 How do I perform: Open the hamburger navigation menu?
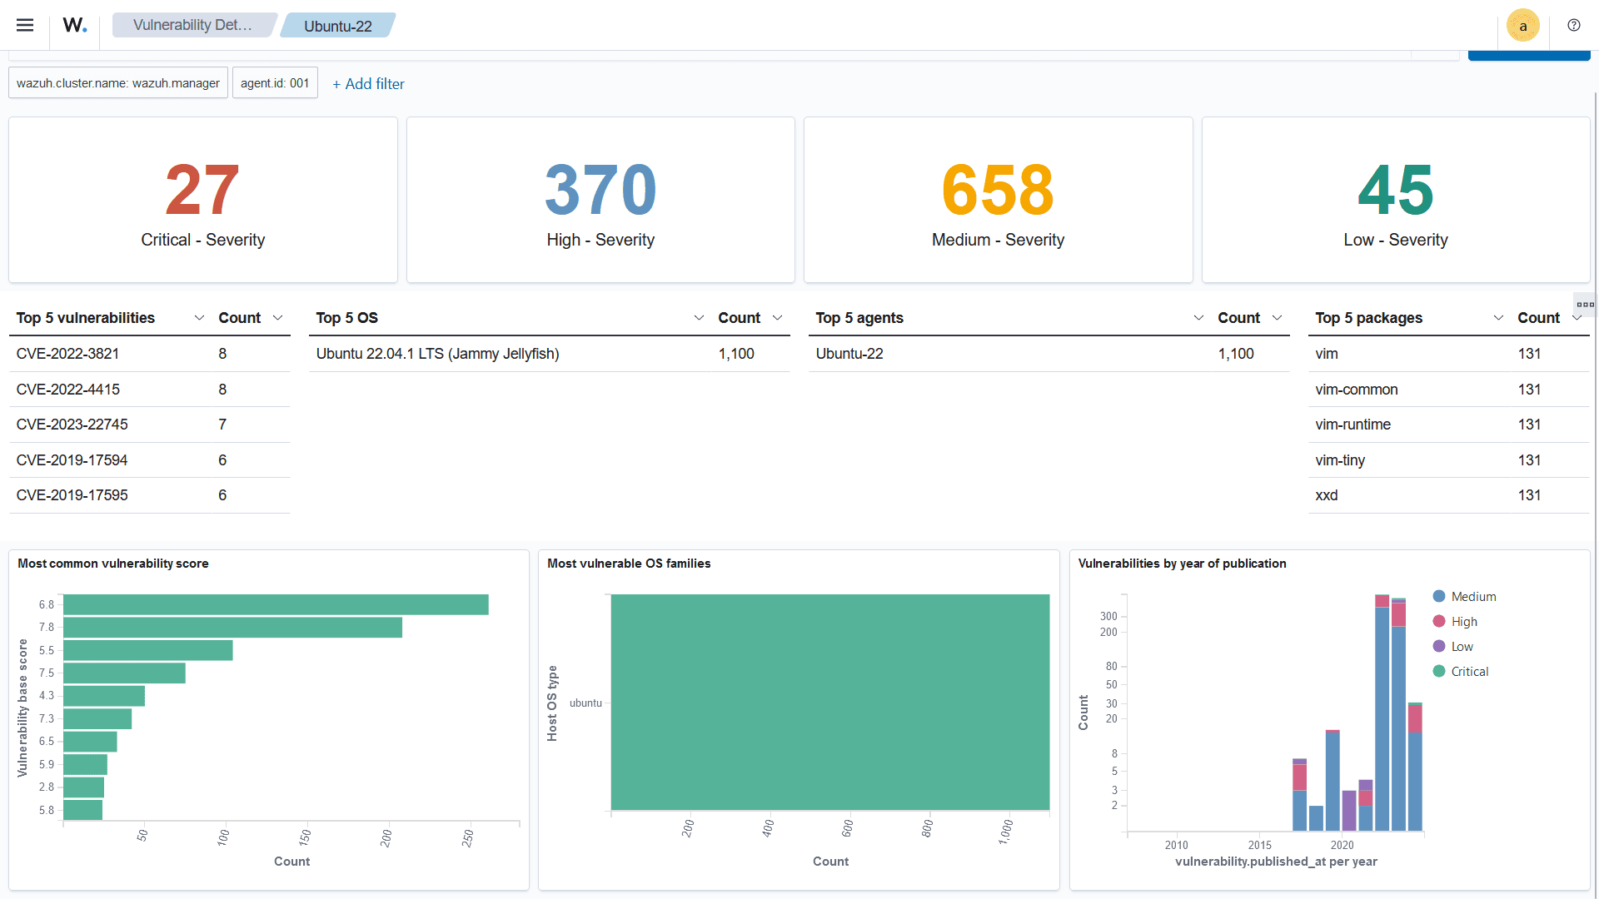(x=25, y=25)
